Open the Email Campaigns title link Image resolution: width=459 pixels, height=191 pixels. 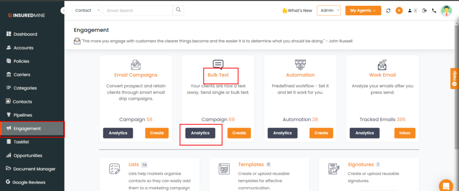[136, 75]
